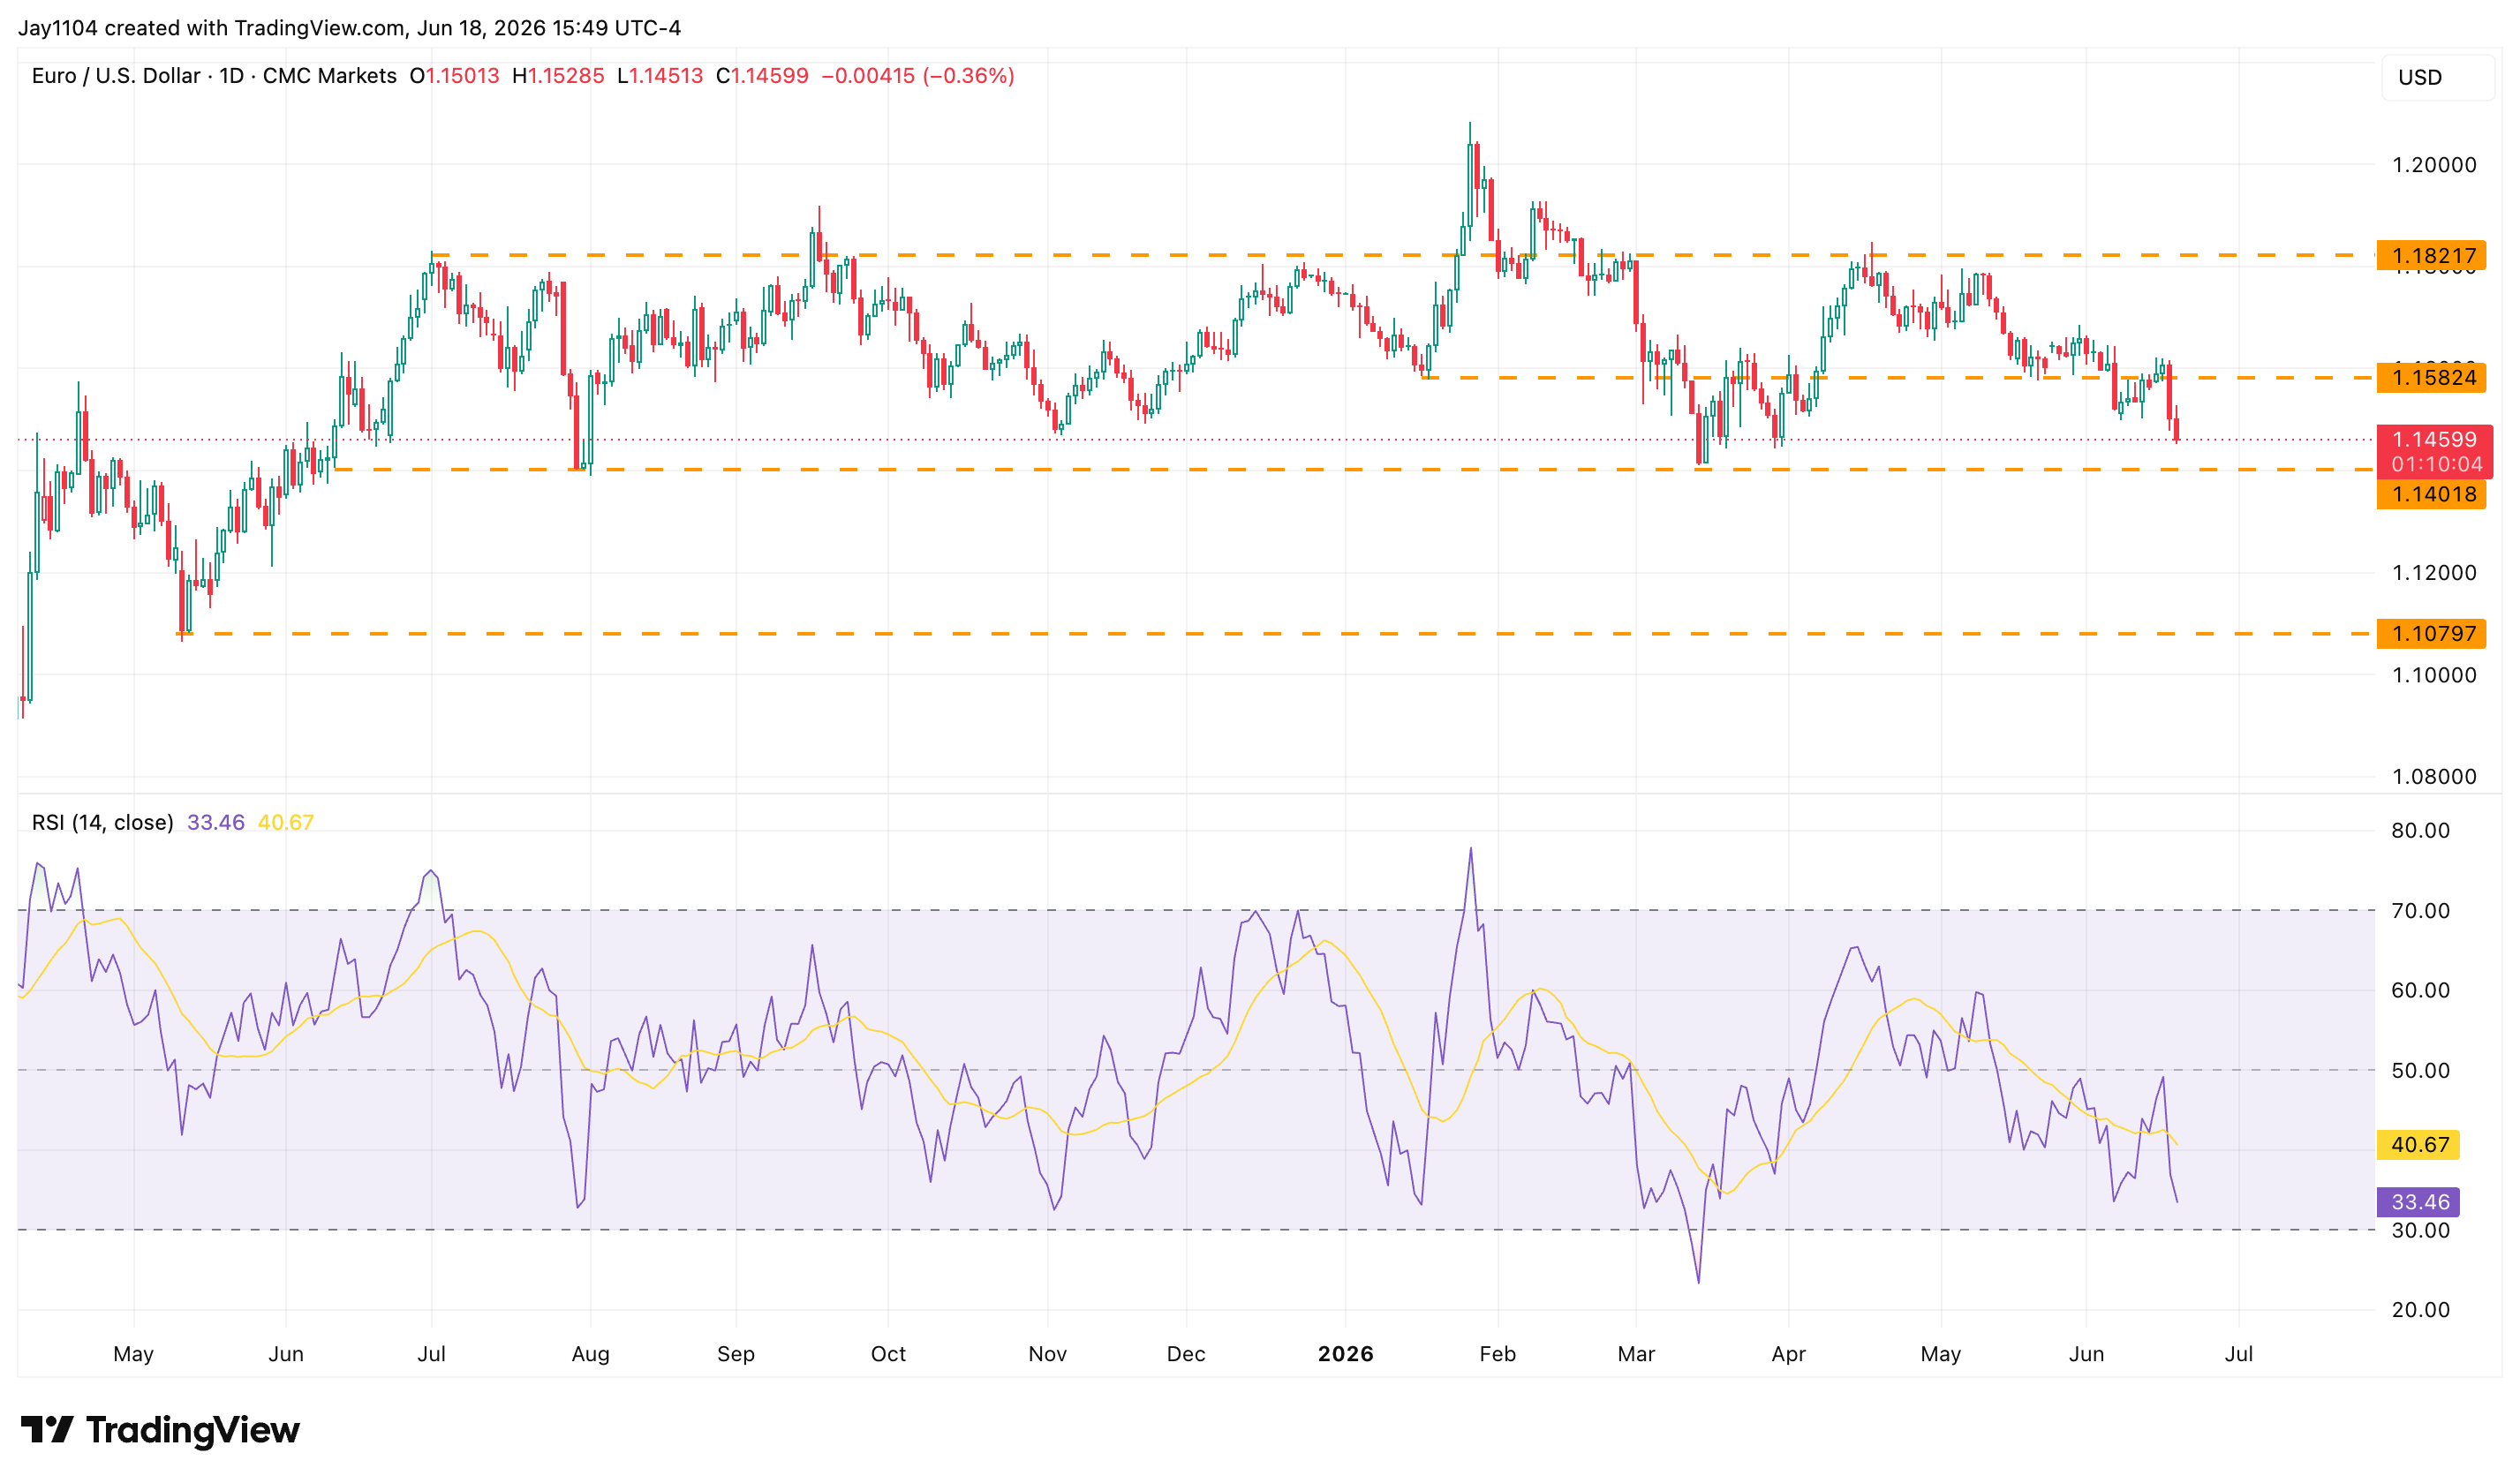
Task: Click the Nov time axis label
Action: pos(1047,1354)
